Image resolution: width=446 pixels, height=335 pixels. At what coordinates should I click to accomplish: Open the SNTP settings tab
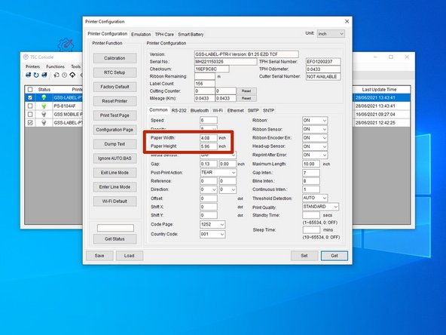pyautogui.click(x=268, y=110)
